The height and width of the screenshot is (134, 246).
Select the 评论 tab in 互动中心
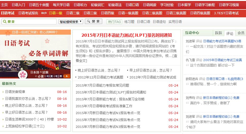pos(230,33)
